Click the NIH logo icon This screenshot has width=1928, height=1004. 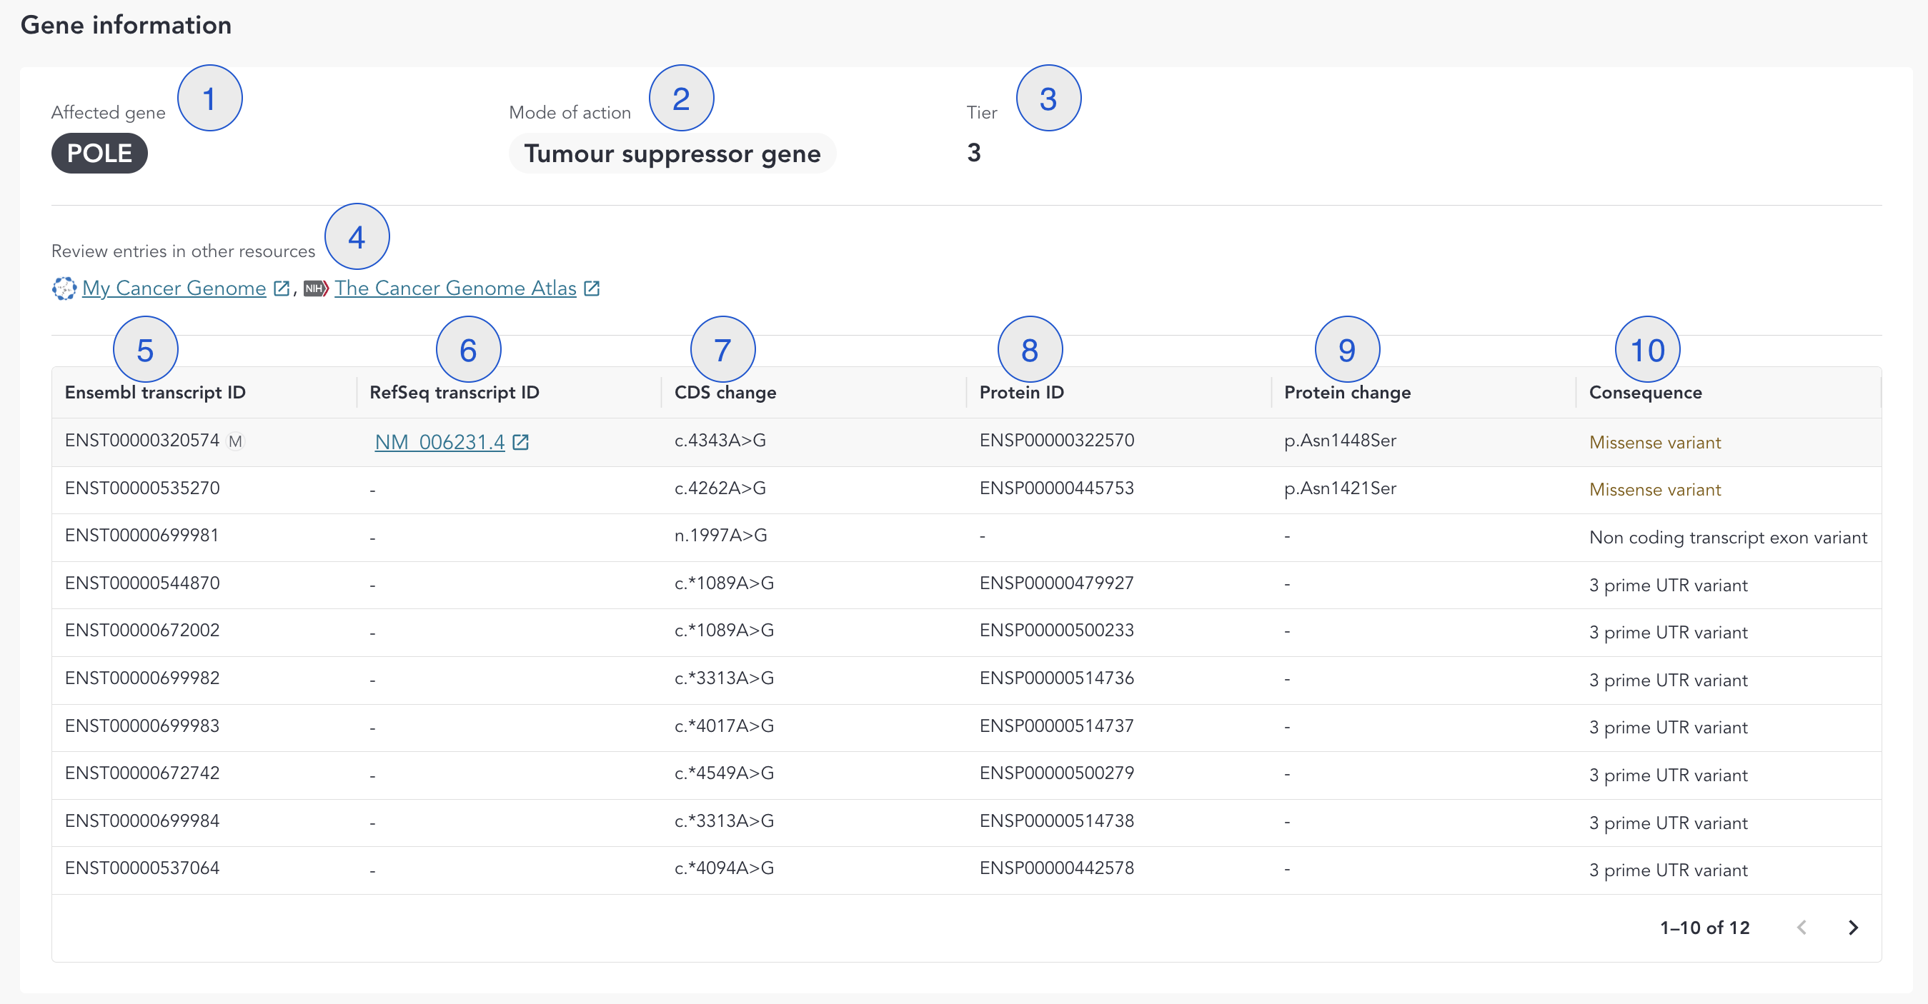coord(316,288)
